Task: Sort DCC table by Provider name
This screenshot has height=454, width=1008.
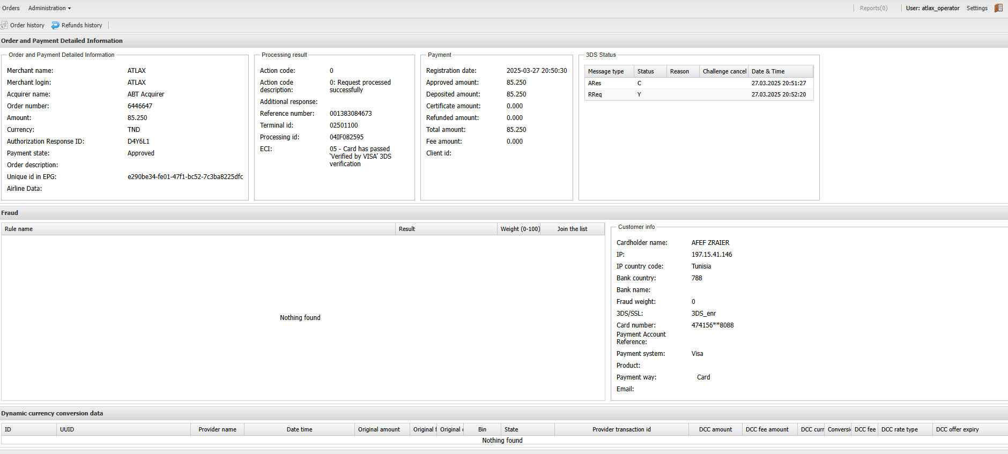Action: tap(217, 429)
